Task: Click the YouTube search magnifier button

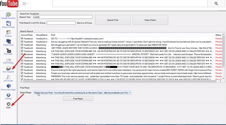Action: (x=216, y=4)
